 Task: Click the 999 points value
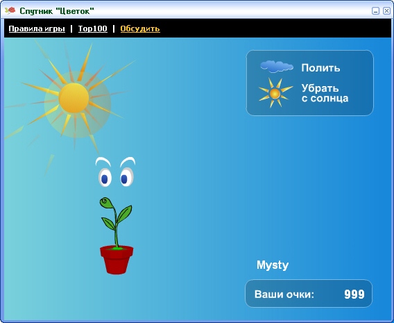354,294
